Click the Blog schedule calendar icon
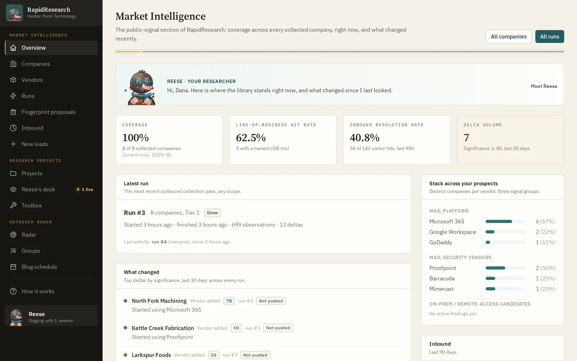The width and height of the screenshot is (577, 361). tap(13, 267)
